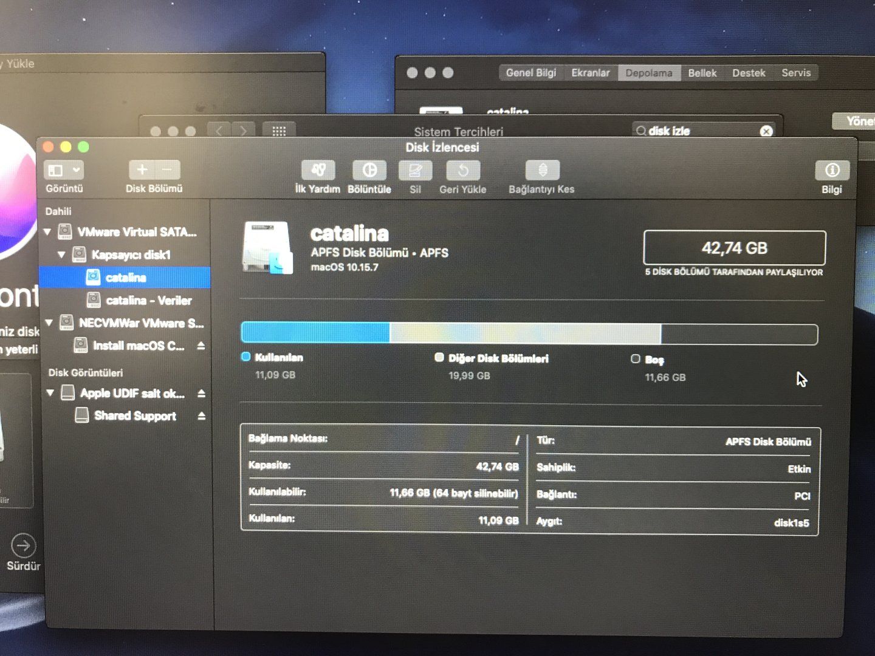Run İlk Yardım on the disk
Screen dimensions: 875x656
pos(318,170)
